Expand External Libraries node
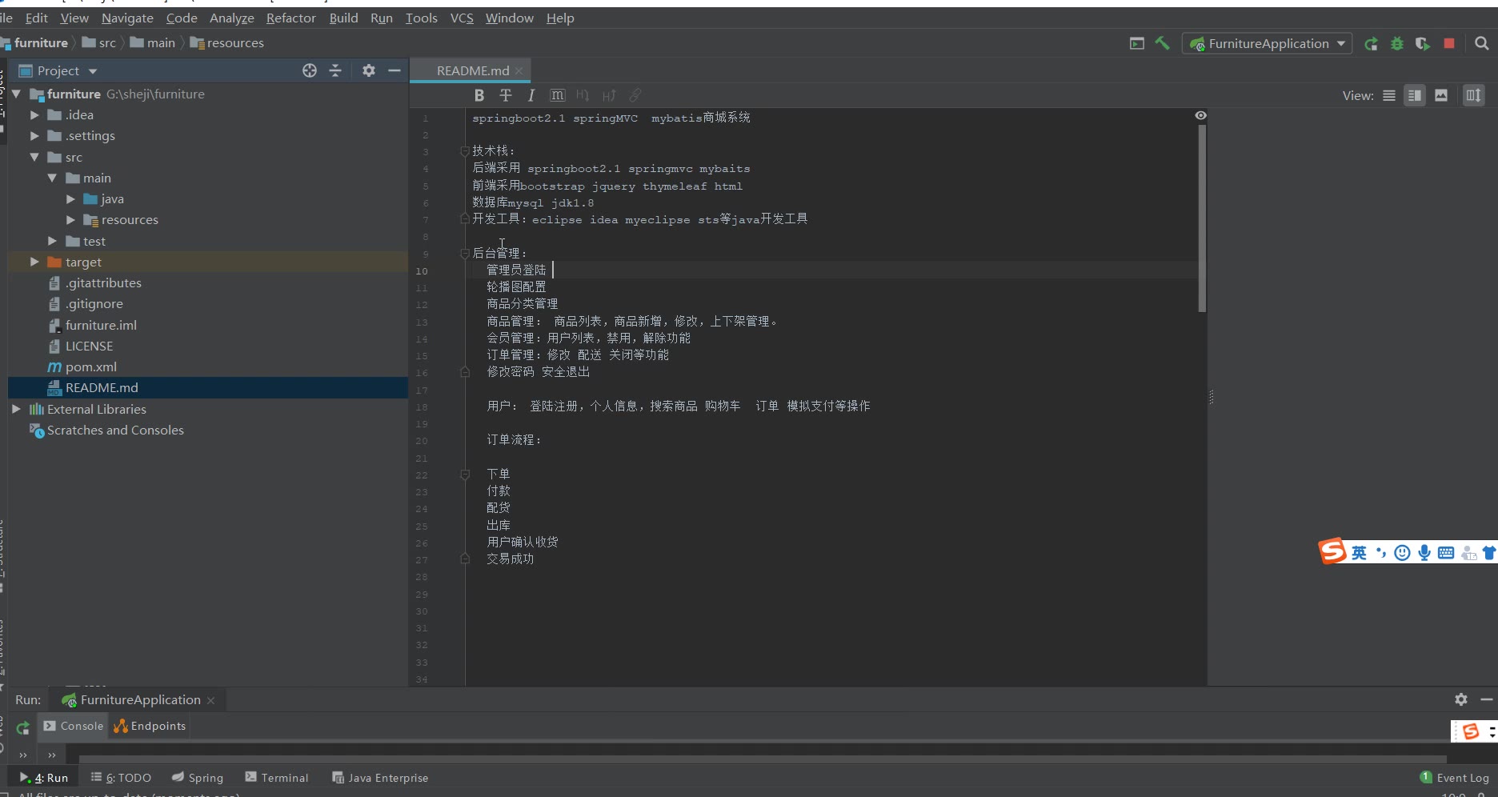 (x=16, y=409)
